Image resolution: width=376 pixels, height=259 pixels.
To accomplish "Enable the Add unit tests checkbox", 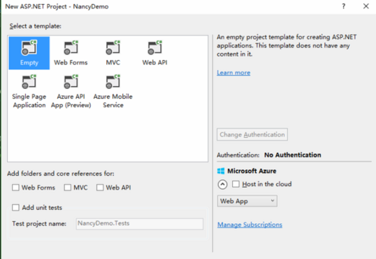I will coord(15,207).
